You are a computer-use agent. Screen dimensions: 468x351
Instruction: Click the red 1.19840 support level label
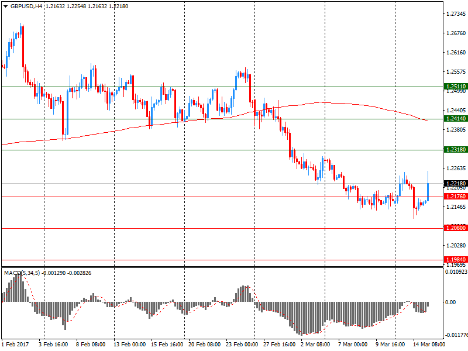tap(455, 260)
